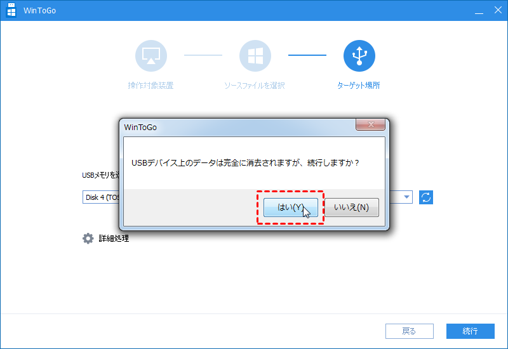
Task: Select the USB target location step icon
Action: [x=359, y=56]
